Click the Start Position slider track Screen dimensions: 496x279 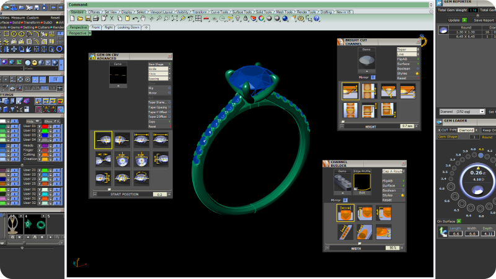tap(131, 190)
